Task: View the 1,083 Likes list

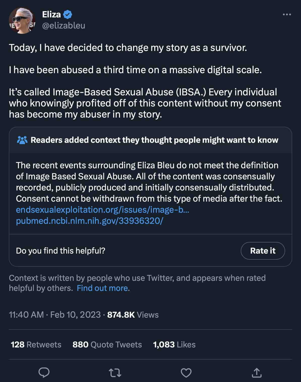Action: [x=174, y=345]
